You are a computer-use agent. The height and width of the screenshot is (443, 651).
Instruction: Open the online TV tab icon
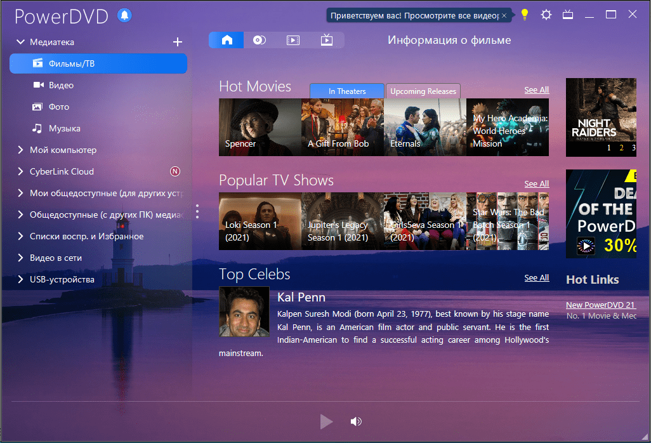pos(327,40)
